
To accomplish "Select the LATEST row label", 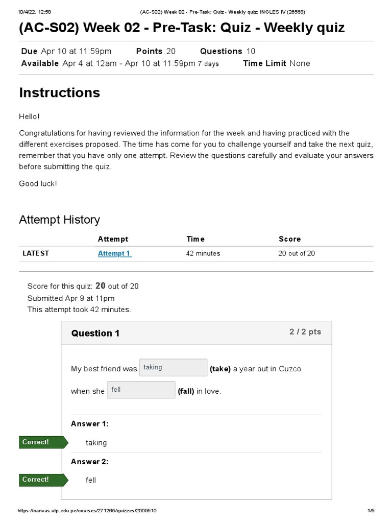I will 36,253.
